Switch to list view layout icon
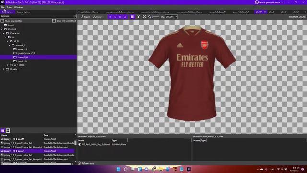This screenshot has width=307, height=173. 3,130
